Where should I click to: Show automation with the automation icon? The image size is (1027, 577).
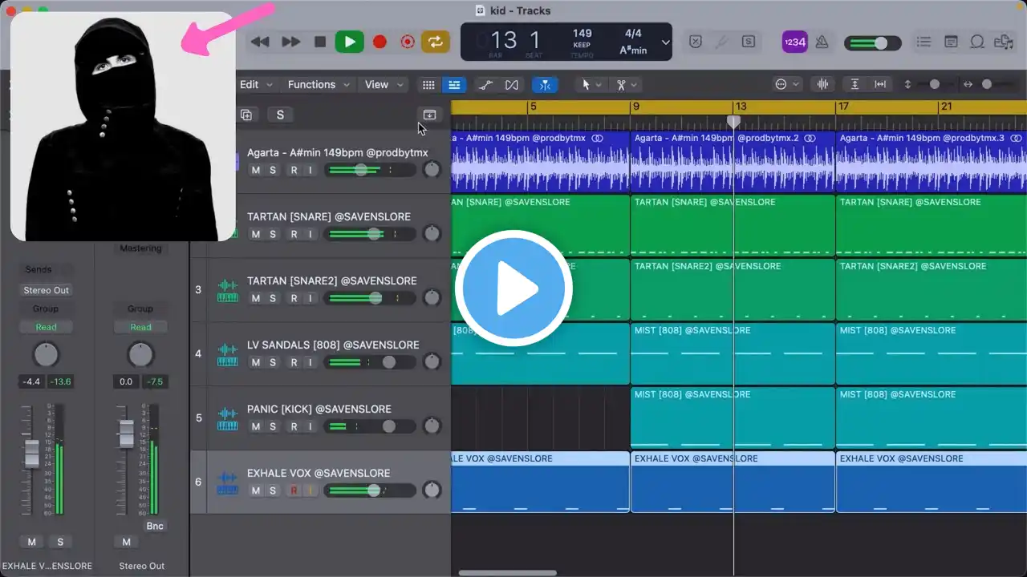pyautogui.click(x=485, y=84)
